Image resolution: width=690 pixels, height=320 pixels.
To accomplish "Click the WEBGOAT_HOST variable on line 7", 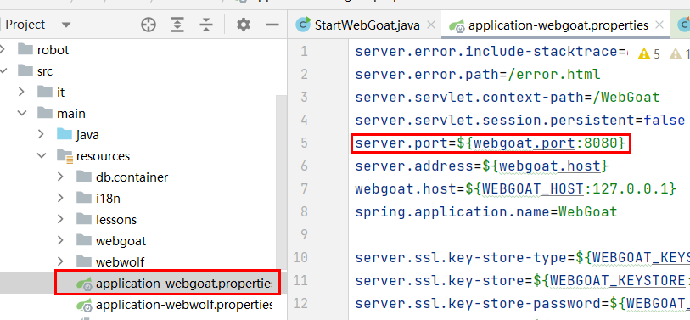I will (532, 189).
